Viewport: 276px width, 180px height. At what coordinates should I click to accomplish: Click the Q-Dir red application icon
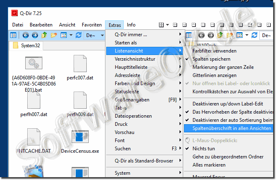[14, 13]
